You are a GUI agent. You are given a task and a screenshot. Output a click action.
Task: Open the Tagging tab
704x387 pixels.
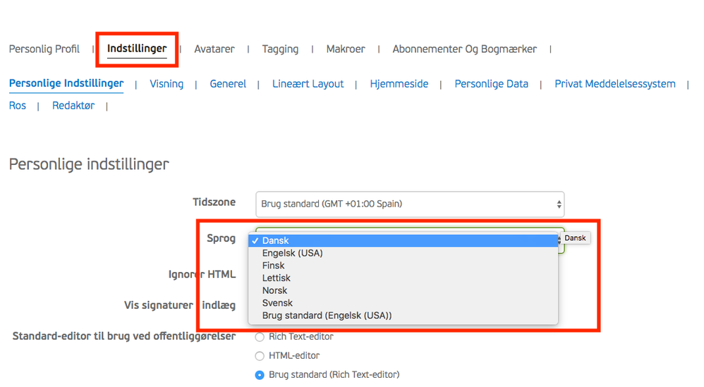pos(280,49)
